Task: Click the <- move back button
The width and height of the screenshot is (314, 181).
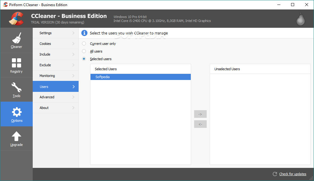Action: click(200, 124)
